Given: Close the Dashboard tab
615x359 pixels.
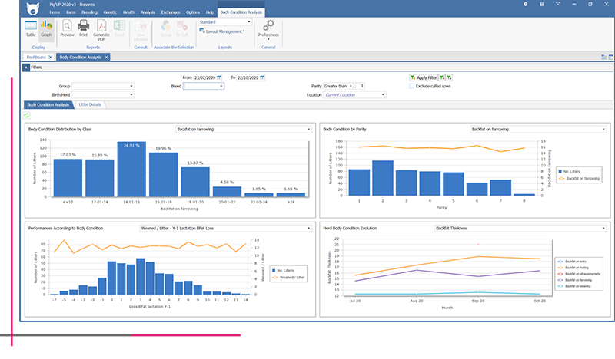Looking at the screenshot, I should coord(50,58).
